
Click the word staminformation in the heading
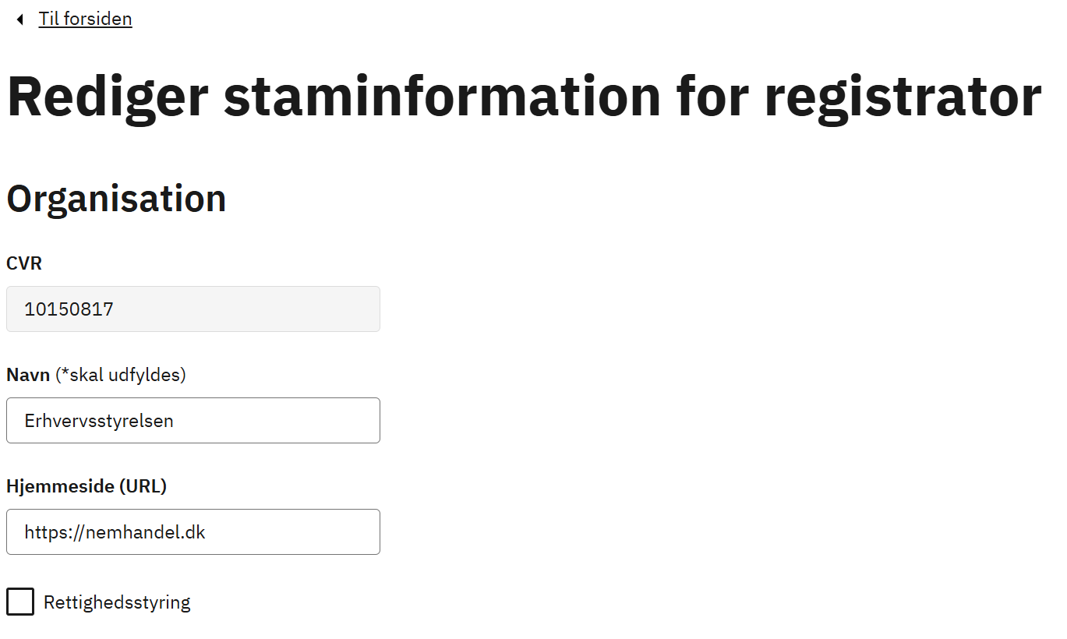[x=443, y=95]
